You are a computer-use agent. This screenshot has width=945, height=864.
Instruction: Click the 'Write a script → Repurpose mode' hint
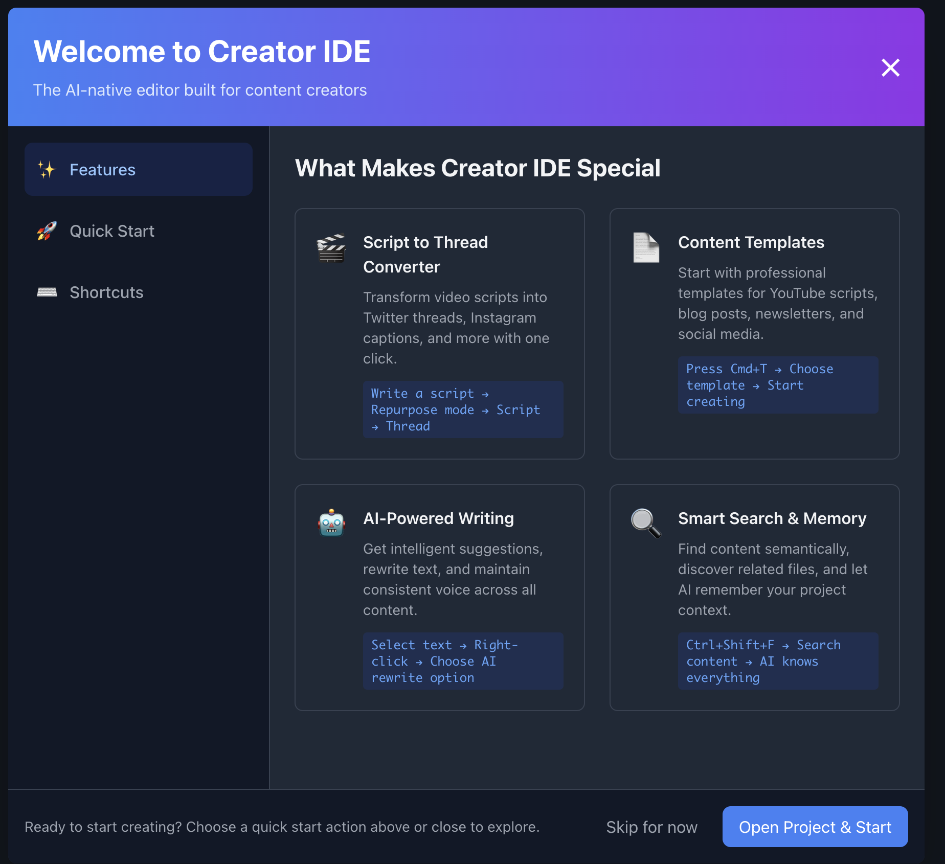463,410
